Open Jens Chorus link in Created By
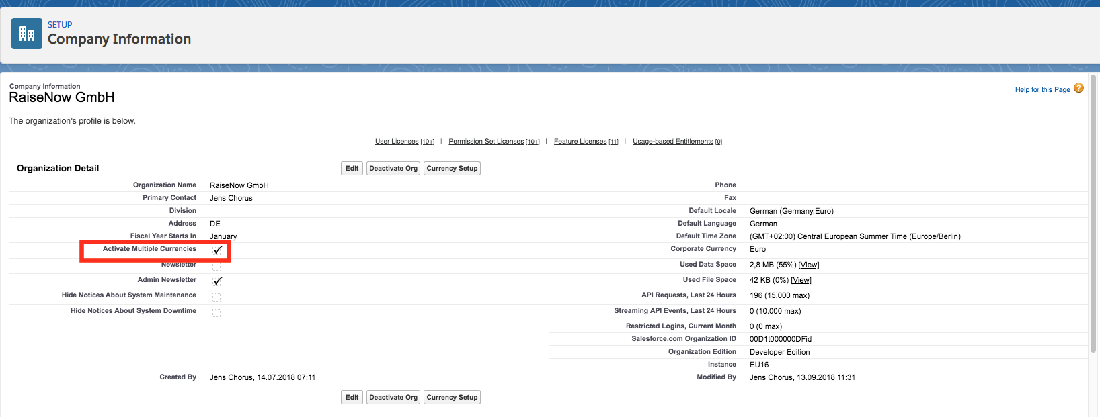This screenshot has width=1100, height=417. [231, 377]
